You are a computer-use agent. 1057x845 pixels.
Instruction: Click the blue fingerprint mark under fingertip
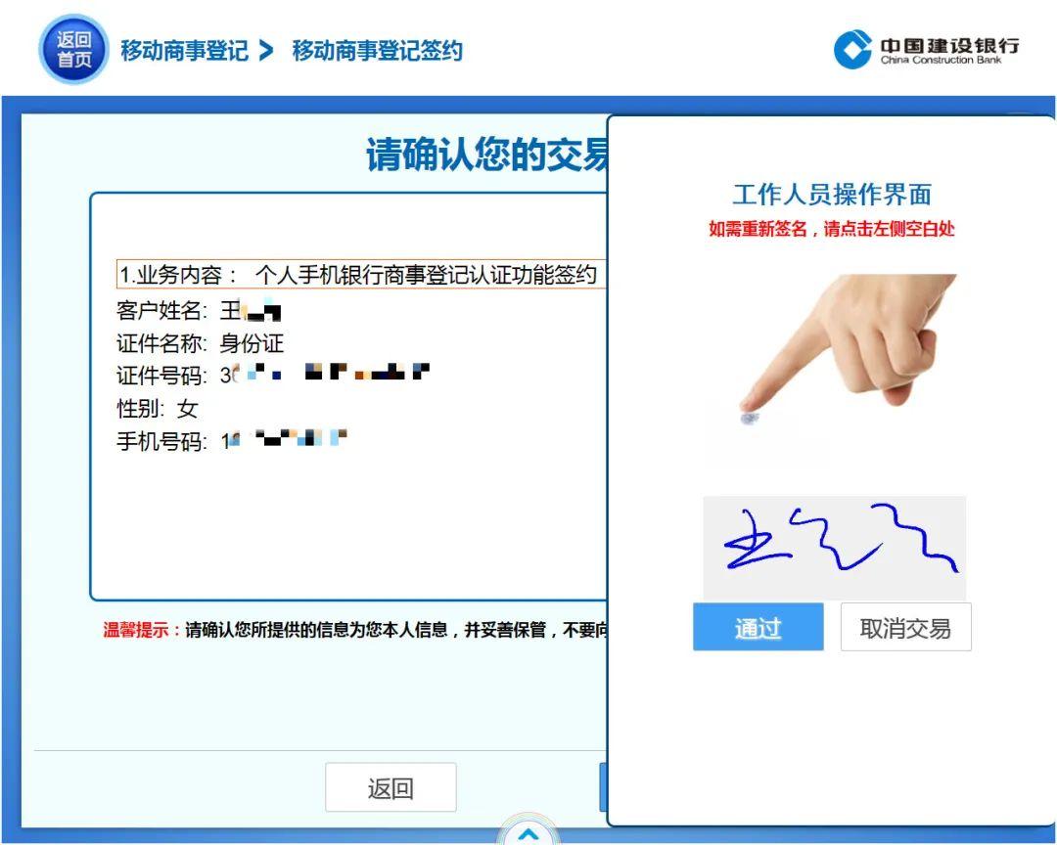click(x=750, y=418)
